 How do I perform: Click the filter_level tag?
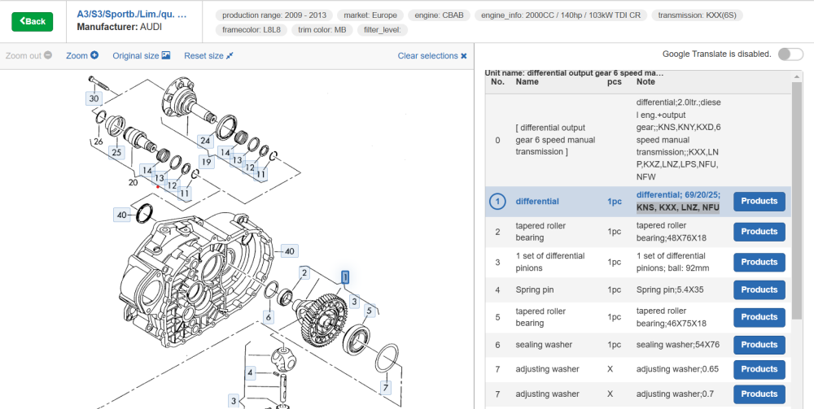pyautogui.click(x=383, y=29)
